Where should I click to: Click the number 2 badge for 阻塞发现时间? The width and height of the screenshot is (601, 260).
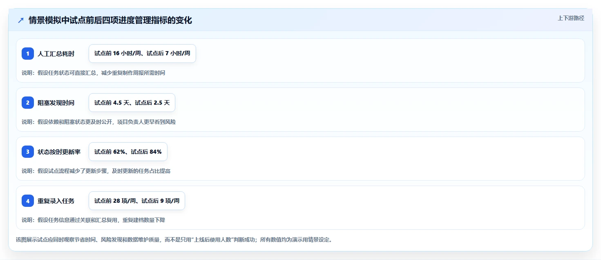click(x=28, y=103)
